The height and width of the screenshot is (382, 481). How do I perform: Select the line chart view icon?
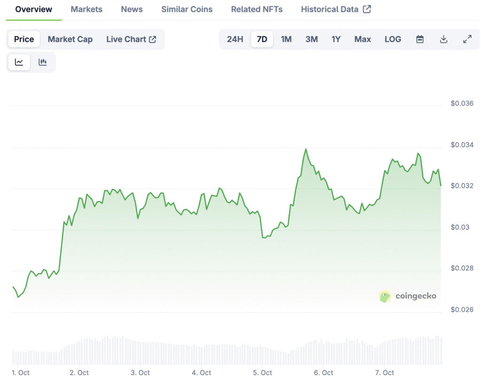(x=19, y=62)
